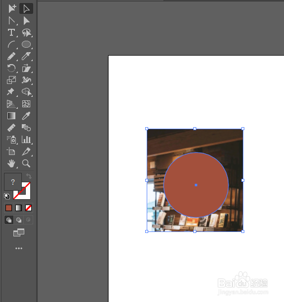Click the bottom-center bounding box handle
Image resolution: width=284 pixels, height=302 pixels.
[195, 231]
